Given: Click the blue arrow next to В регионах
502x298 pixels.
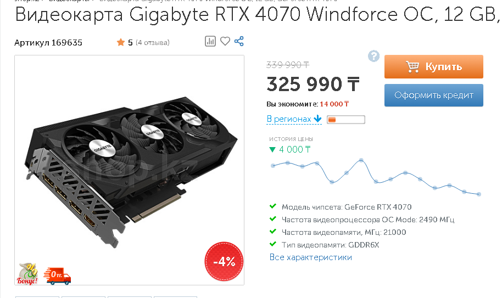Looking at the screenshot, I should [317, 119].
